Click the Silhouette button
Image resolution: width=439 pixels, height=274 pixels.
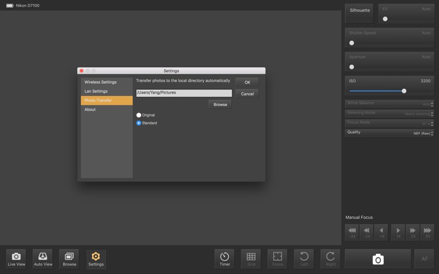tap(359, 13)
